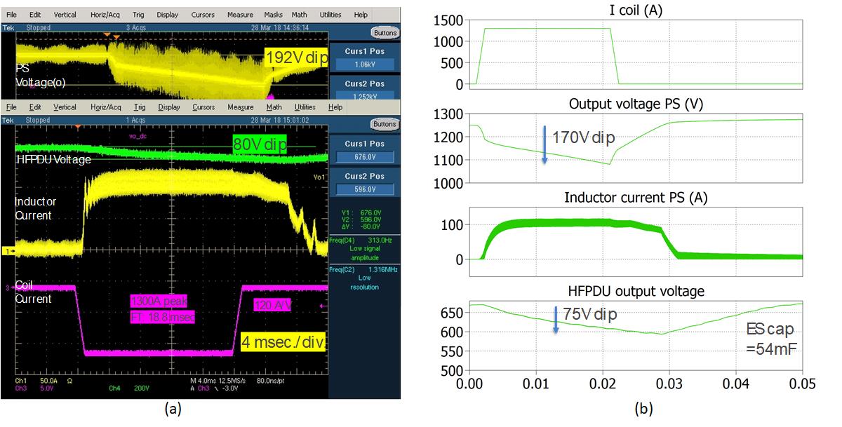Open the Display menu in the lower scope window
The height and width of the screenshot is (427, 842).
pos(168,107)
